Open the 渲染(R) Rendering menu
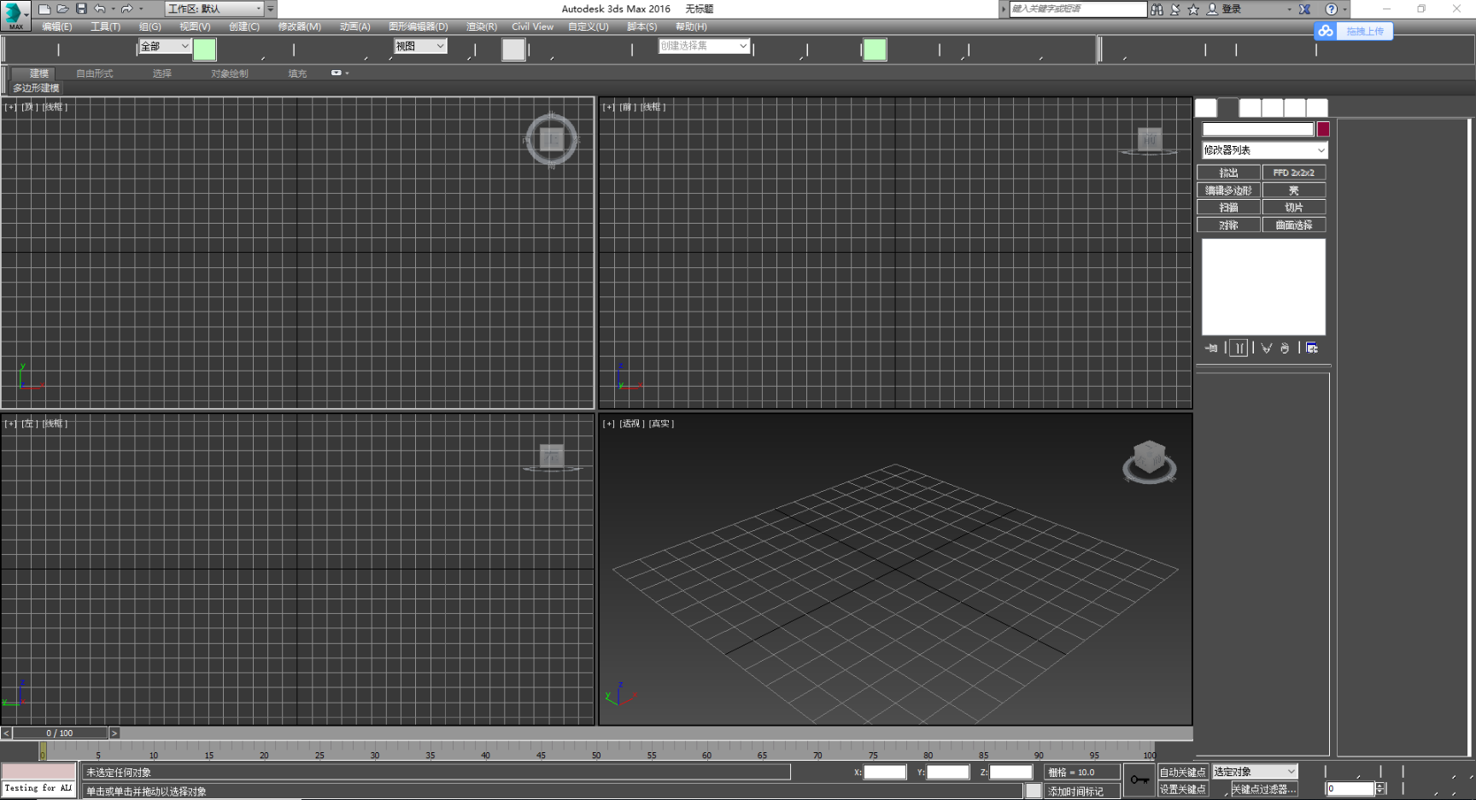The height and width of the screenshot is (800, 1476). pyautogui.click(x=482, y=26)
